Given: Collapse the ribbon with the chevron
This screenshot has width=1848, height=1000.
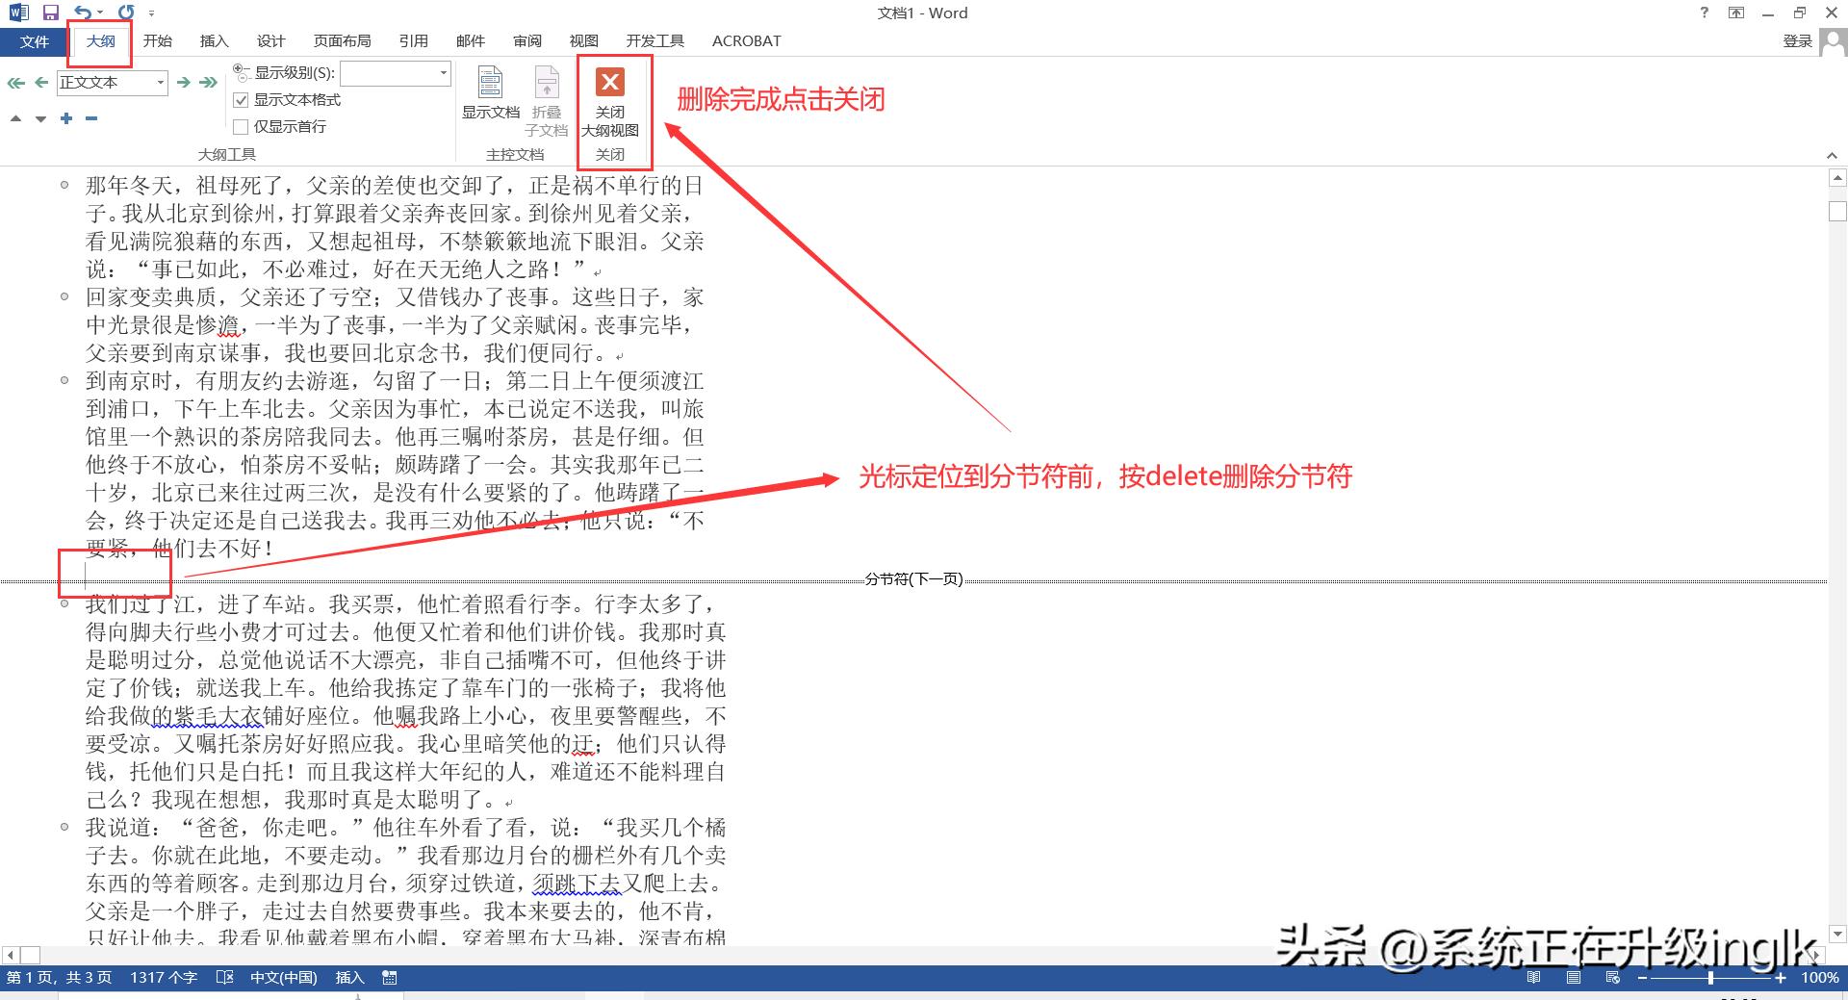Looking at the screenshot, I should 1832,155.
